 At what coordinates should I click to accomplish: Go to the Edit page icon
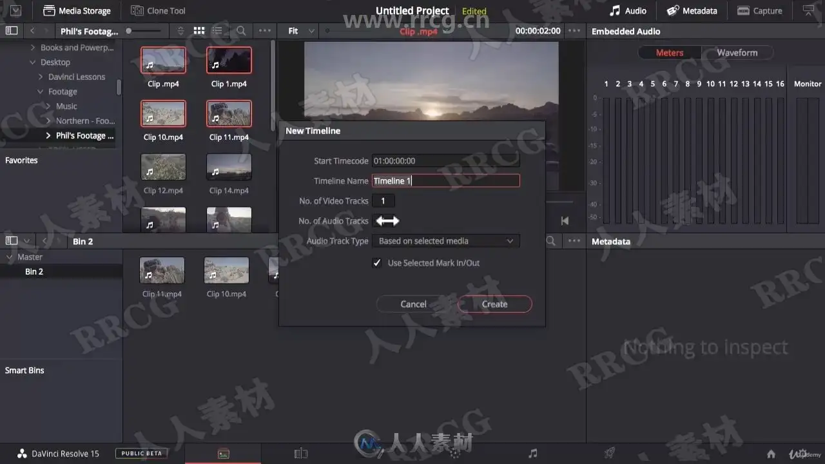coord(301,454)
